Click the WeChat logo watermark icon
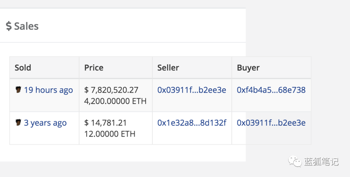 coord(295,161)
